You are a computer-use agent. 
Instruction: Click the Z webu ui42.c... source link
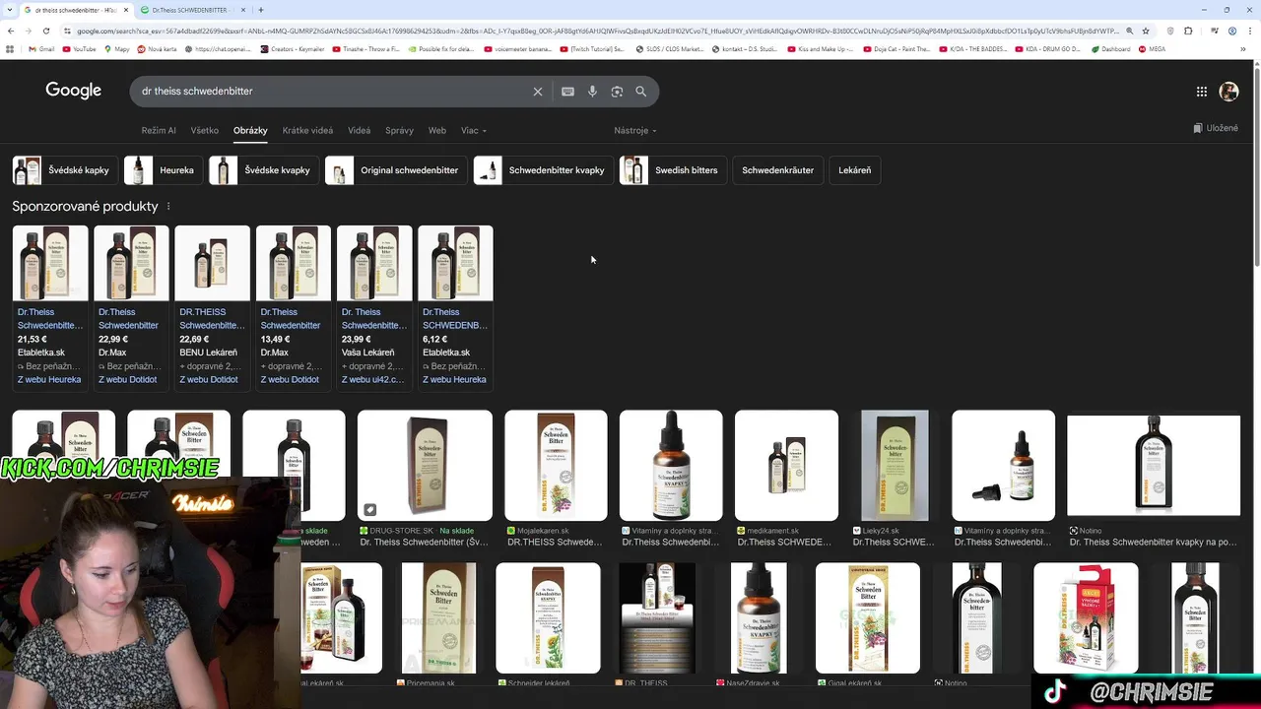[372, 380]
